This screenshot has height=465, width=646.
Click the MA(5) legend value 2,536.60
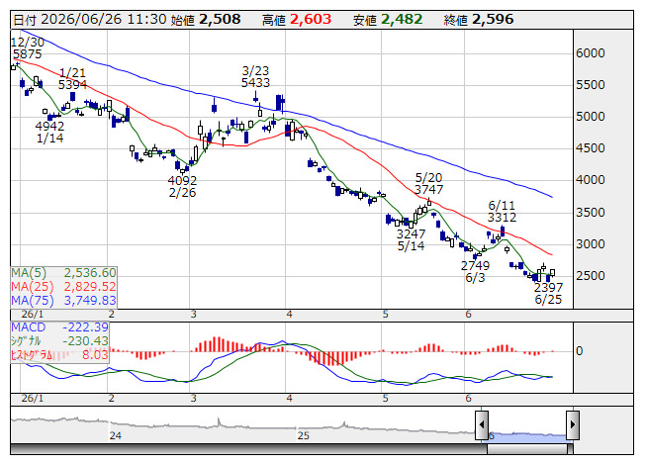(90, 273)
